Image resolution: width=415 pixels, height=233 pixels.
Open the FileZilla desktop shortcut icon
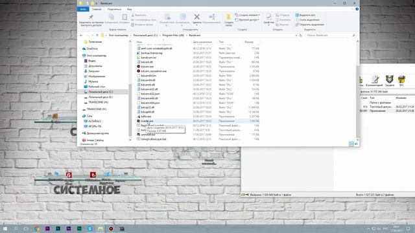point(69,175)
